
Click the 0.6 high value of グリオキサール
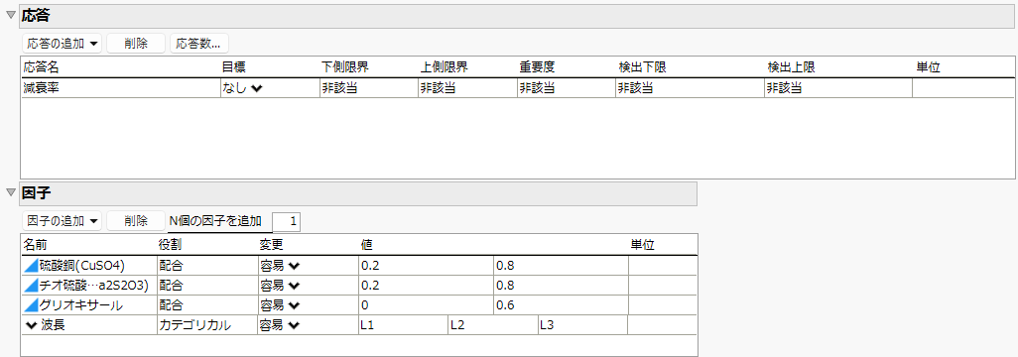click(561, 305)
